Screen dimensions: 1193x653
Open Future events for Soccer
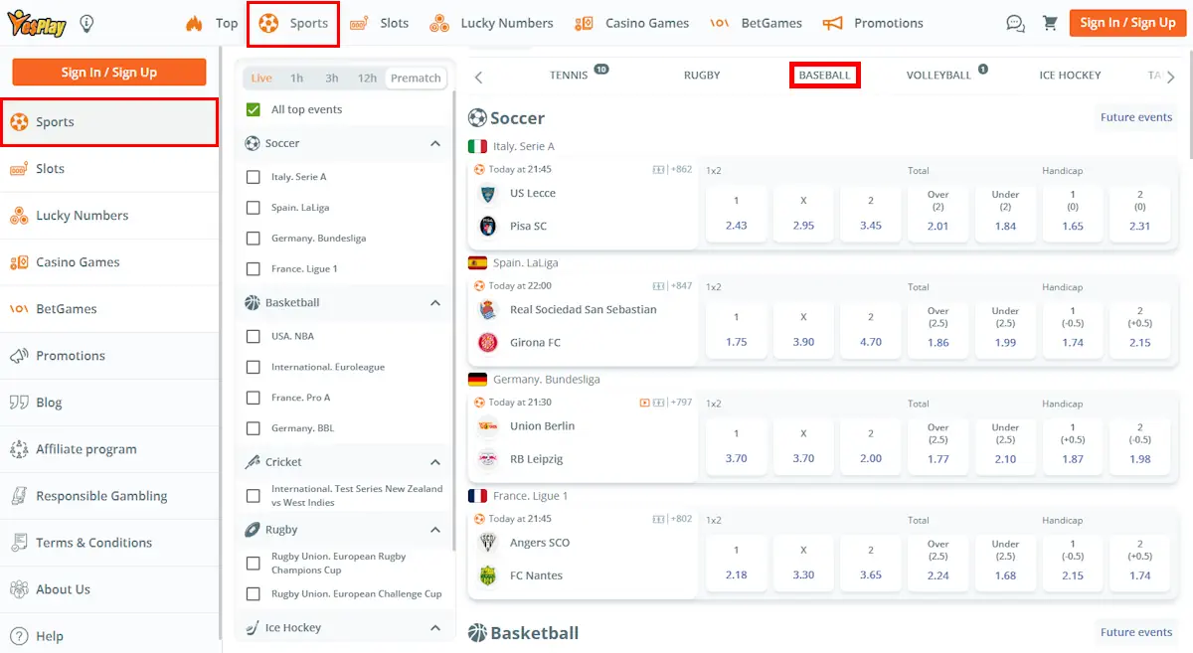pos(1136,117)
